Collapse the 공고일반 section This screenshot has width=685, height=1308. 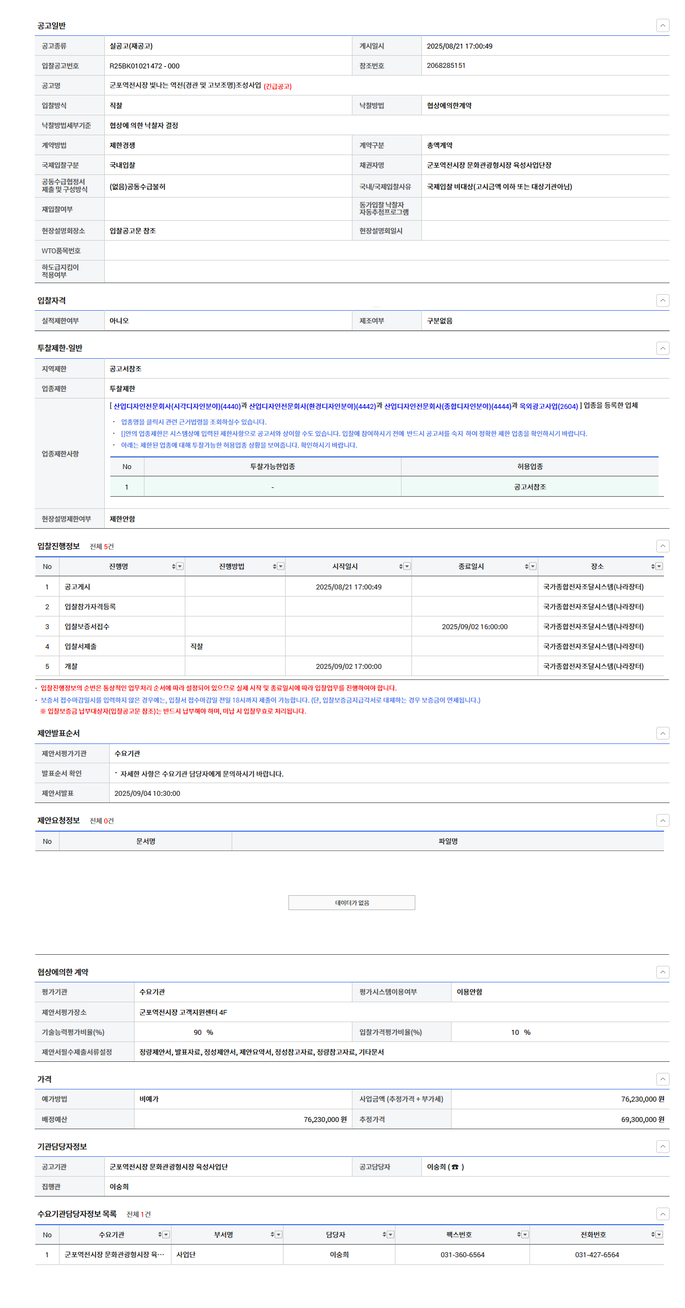pos(663,25)
